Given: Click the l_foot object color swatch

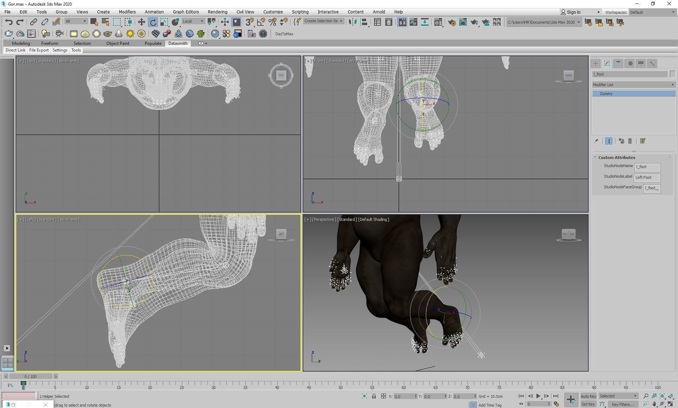Looking at the screenshot, I should (x=672, y=74).
